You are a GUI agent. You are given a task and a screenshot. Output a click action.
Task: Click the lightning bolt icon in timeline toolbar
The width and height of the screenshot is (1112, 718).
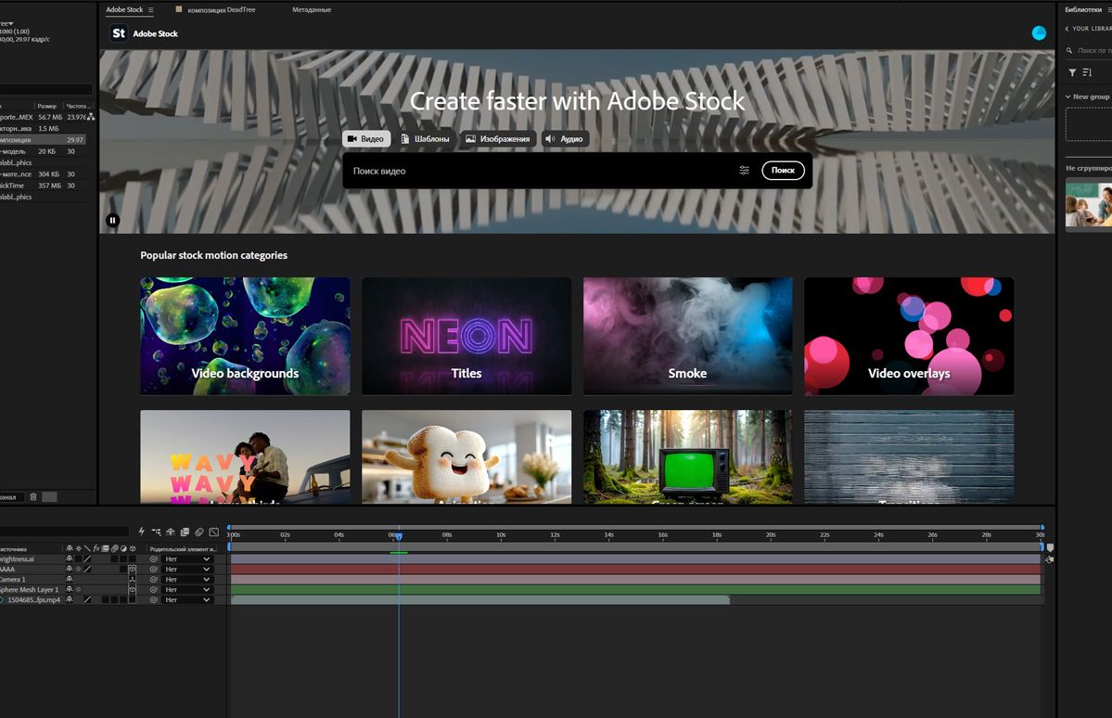pos(141,532)
